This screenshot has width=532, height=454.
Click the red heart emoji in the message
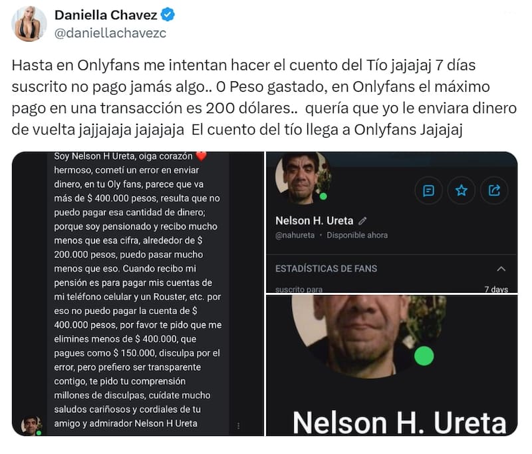point(201,156)
